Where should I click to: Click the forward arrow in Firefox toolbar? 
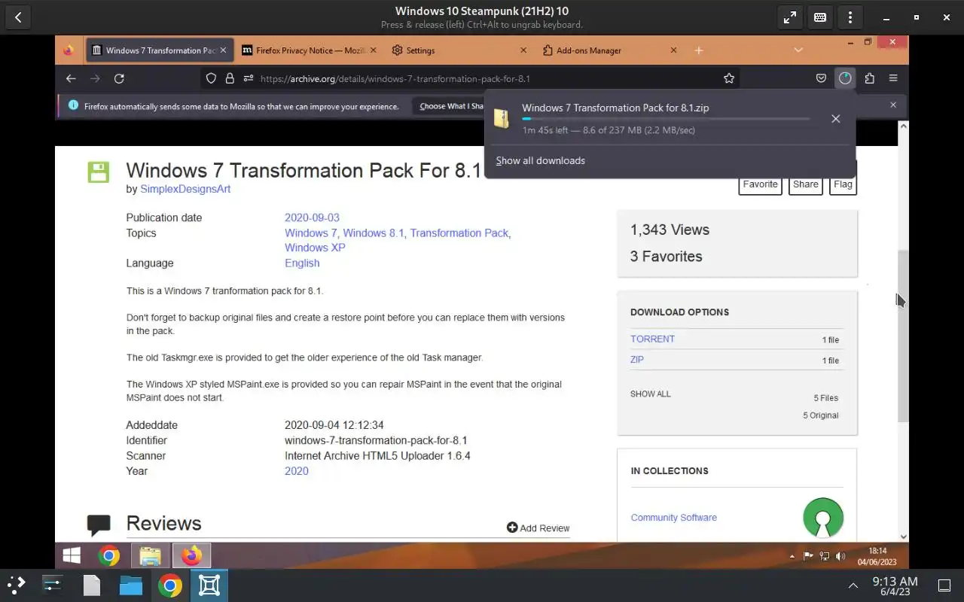[x=95, y=78]
